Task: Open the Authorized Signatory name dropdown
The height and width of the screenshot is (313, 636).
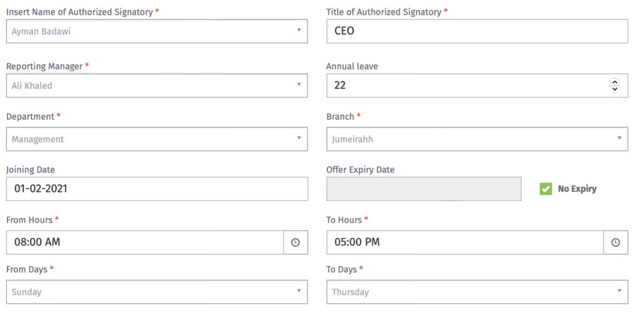Action: pos(157,31)
